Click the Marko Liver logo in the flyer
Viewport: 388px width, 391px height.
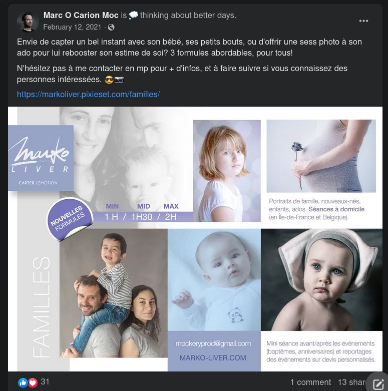click(41, 158)
